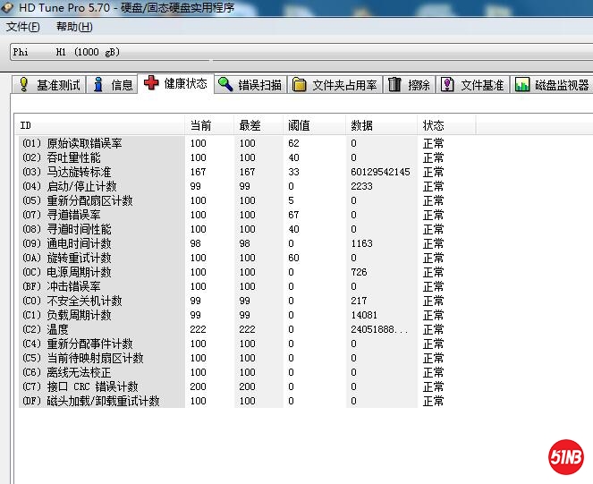Open the drive selection dropdown
The width and height of the screenshot is (593, 484).
coord(295,52)
